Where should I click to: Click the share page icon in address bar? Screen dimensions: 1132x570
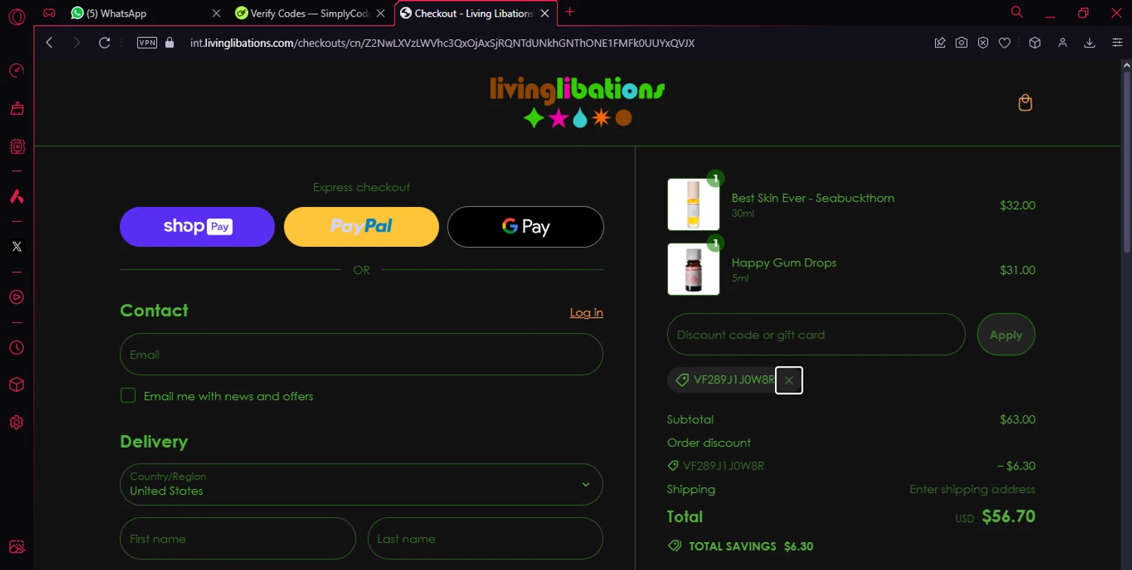click(940, 43)
